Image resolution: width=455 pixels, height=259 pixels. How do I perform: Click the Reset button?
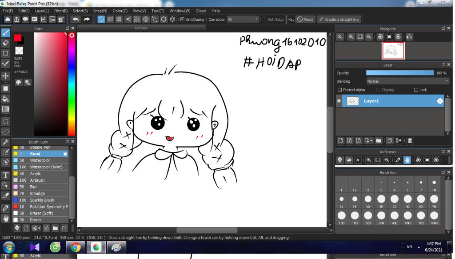coord(305,20)
